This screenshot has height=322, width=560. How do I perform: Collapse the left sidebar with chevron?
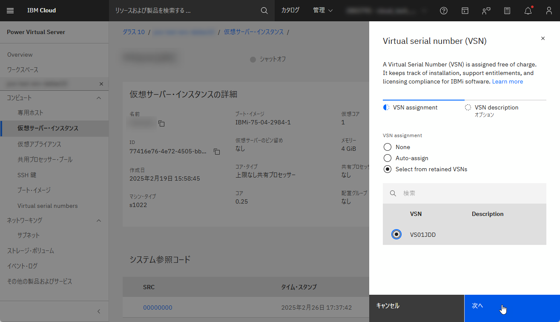coord(99,311)
